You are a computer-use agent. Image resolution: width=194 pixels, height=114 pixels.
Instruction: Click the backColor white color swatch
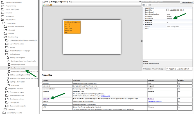click(x=168, y=10)
